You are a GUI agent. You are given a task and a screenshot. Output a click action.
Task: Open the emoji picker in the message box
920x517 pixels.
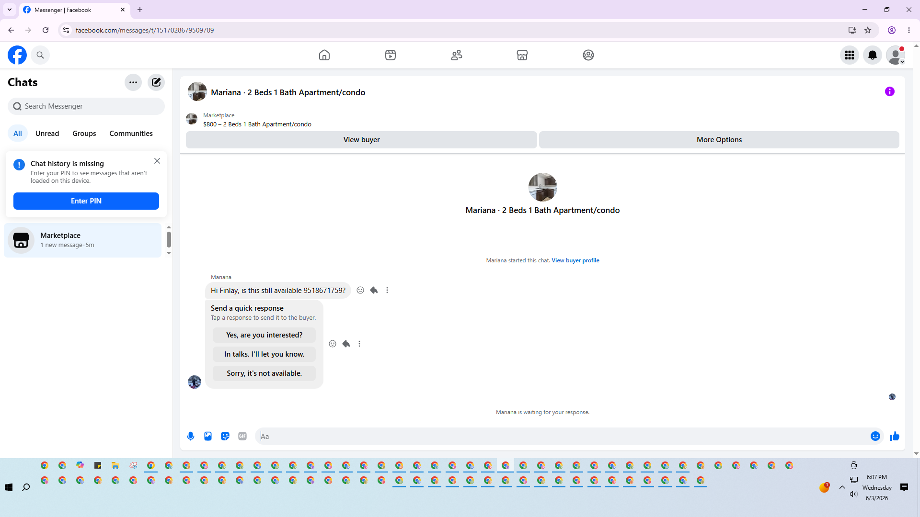(875, 436)
